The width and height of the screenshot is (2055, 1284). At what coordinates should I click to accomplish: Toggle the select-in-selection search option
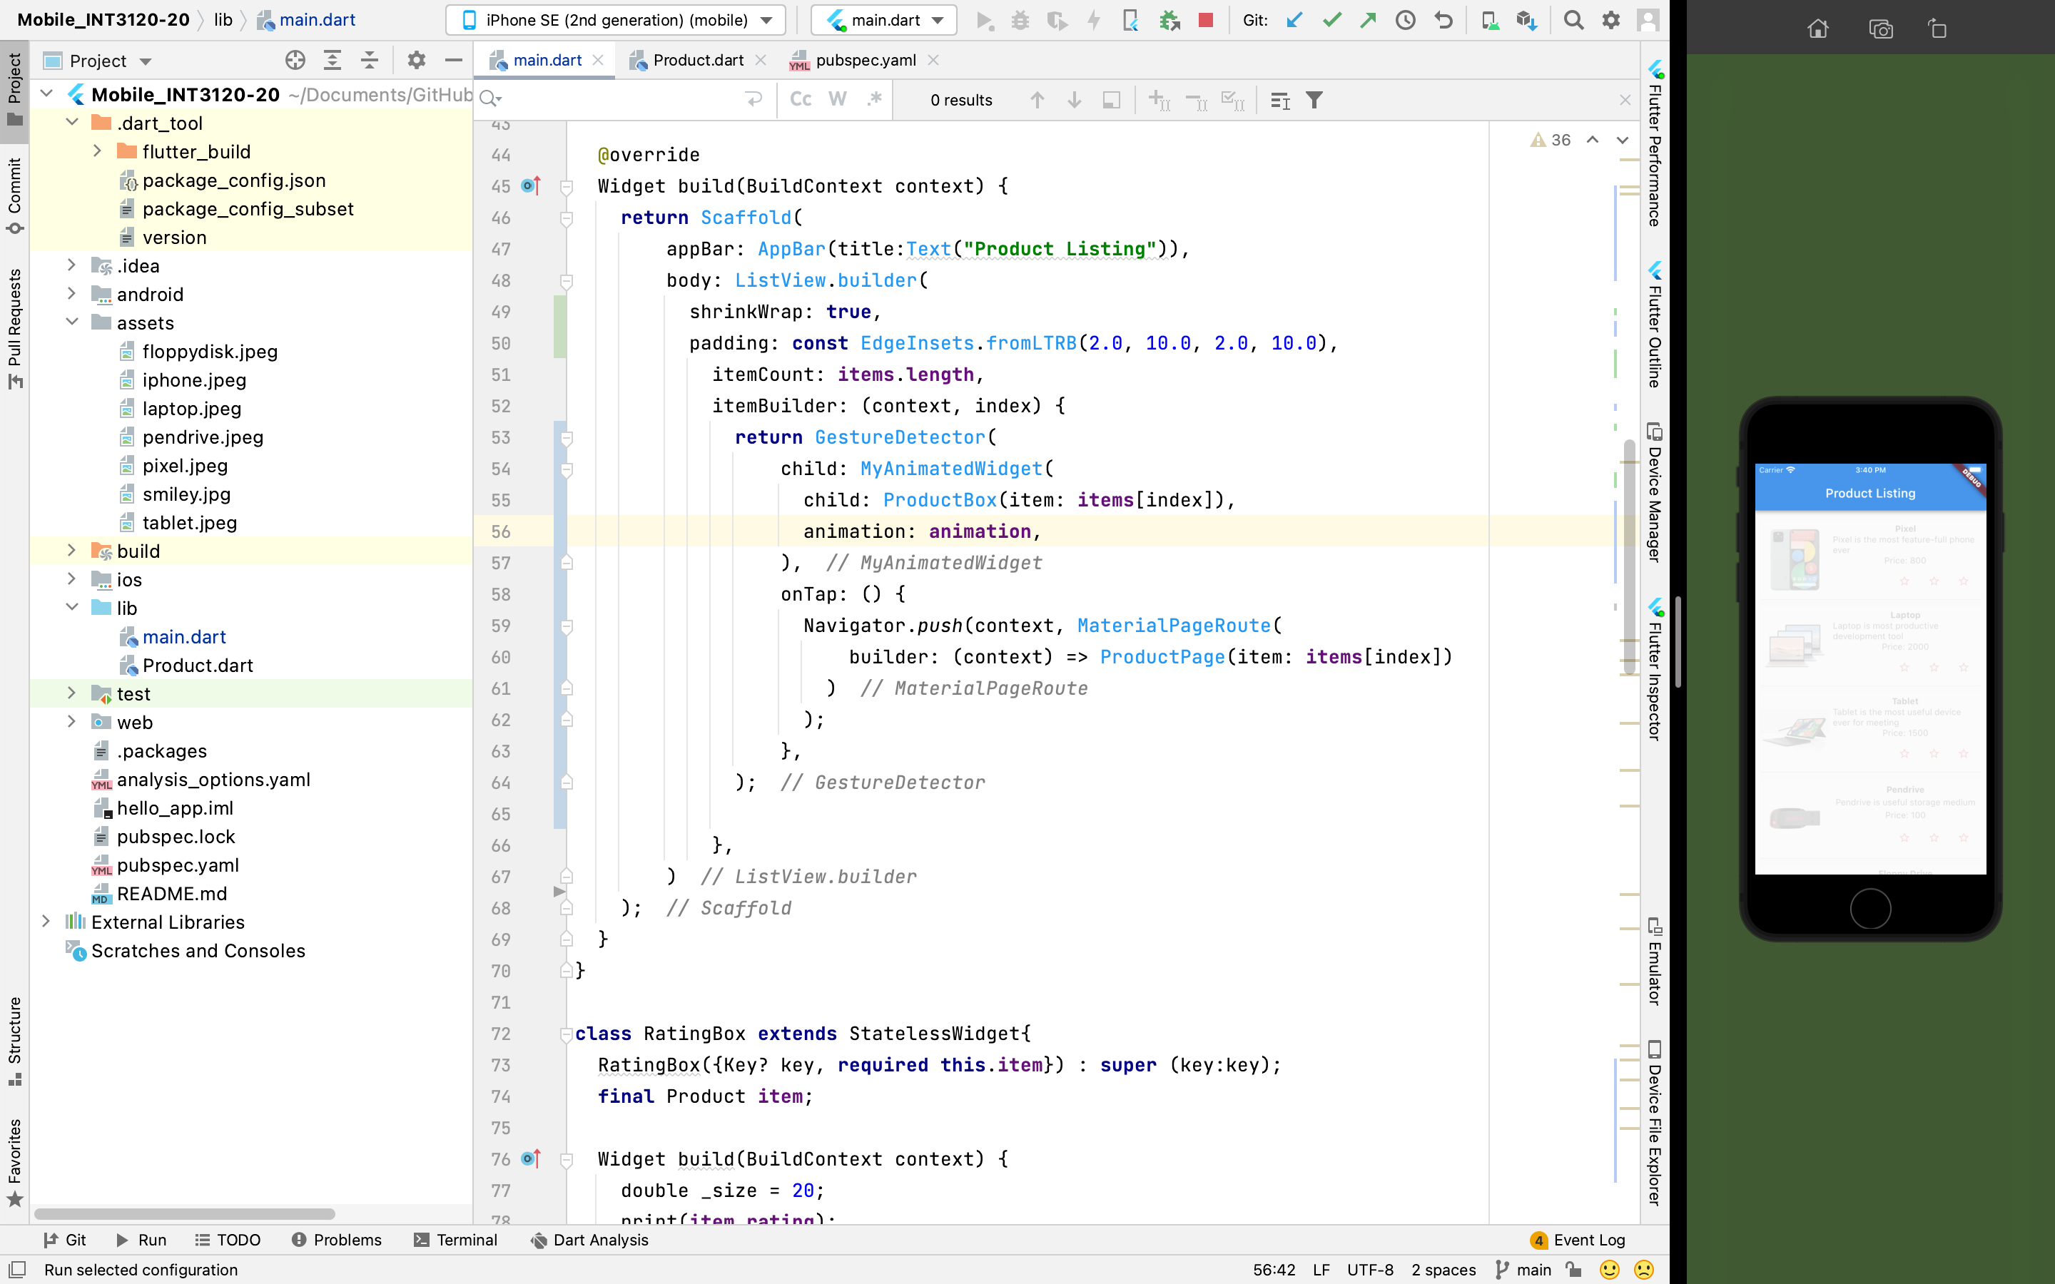point(1111,100)
